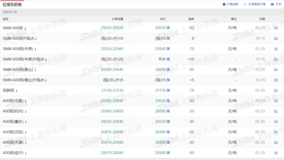
Task: Click price range 20510-20550
Action: point(112,28)
